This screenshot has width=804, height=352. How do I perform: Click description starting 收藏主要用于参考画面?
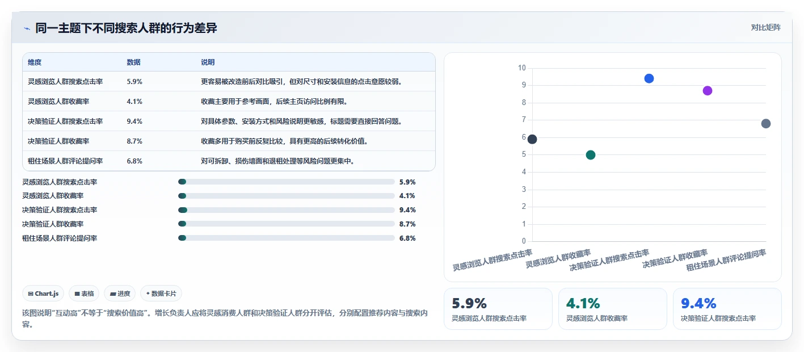point(274,101)
